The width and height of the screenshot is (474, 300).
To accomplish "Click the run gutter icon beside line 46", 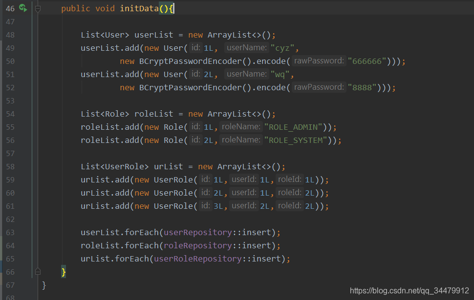I will click(23, 8).
